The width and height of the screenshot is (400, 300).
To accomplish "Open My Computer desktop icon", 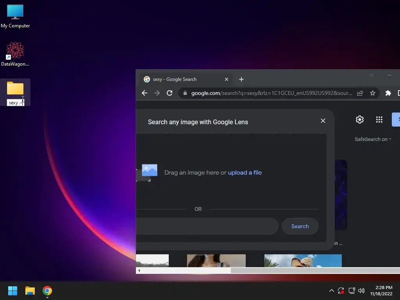I will (x=15, y=16).
